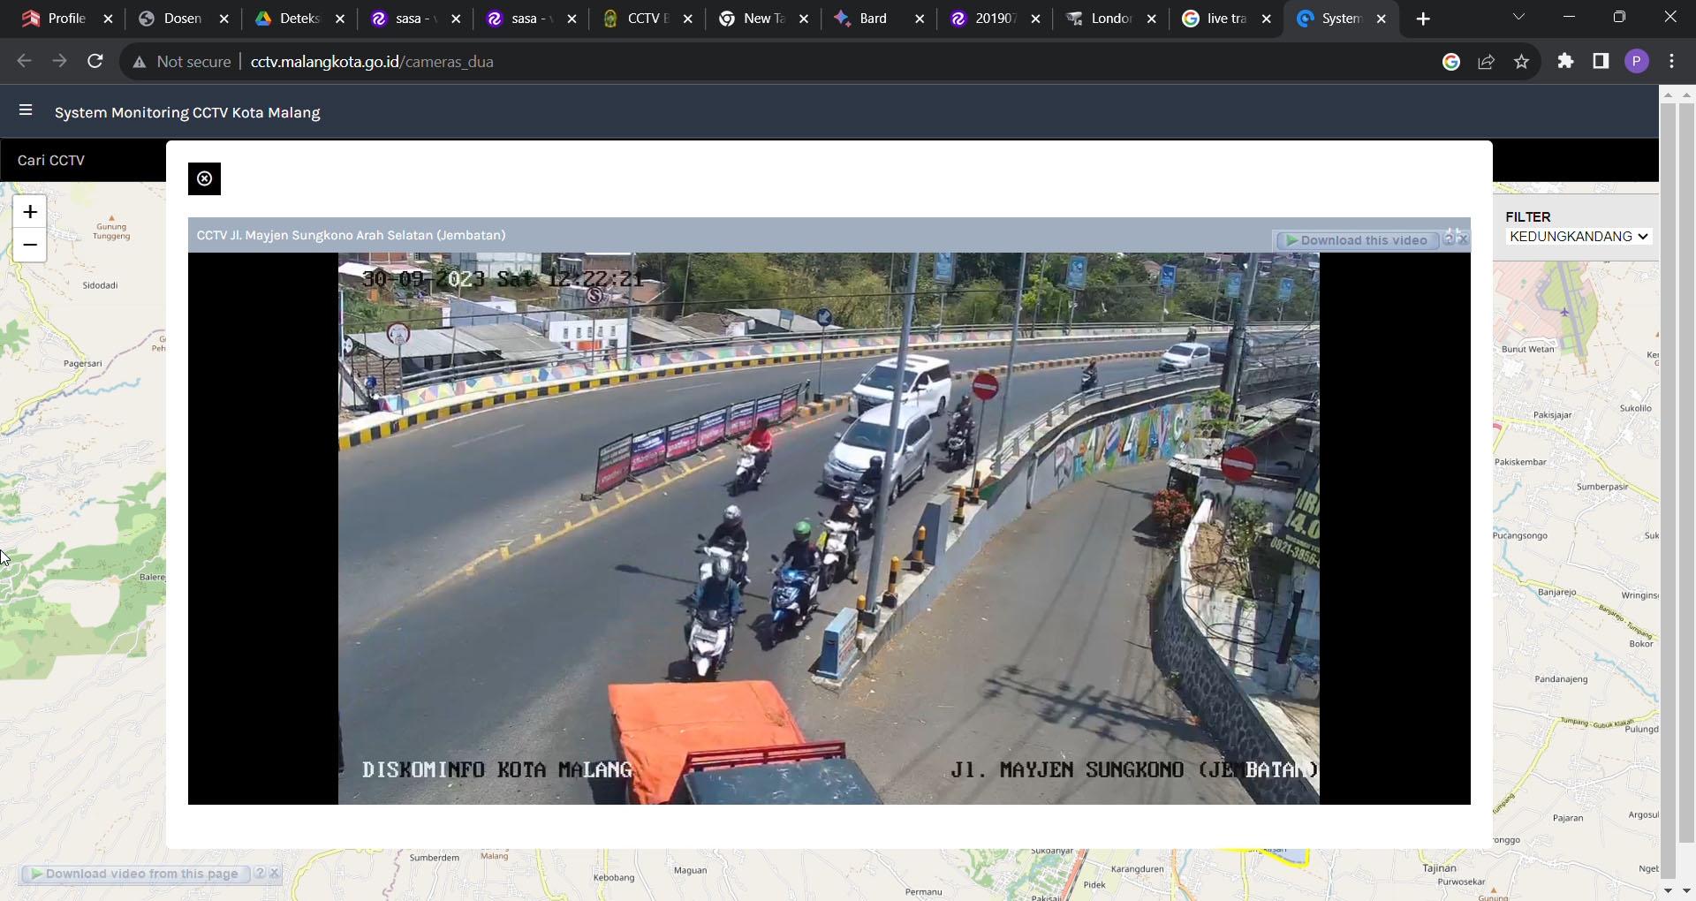Open the KEDUNGKANDANG filter dropdown
The height and width of the screenshot is (901, 1696).
tap(1579, 236)
